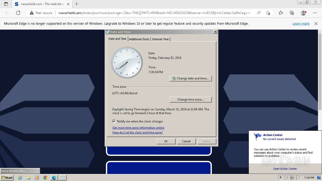322x181 pixels.
Task: Select the Date and Time taskbar item
Action: tap(63, 178)
